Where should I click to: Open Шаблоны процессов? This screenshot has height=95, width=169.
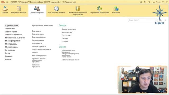click(x=36, y=66)
